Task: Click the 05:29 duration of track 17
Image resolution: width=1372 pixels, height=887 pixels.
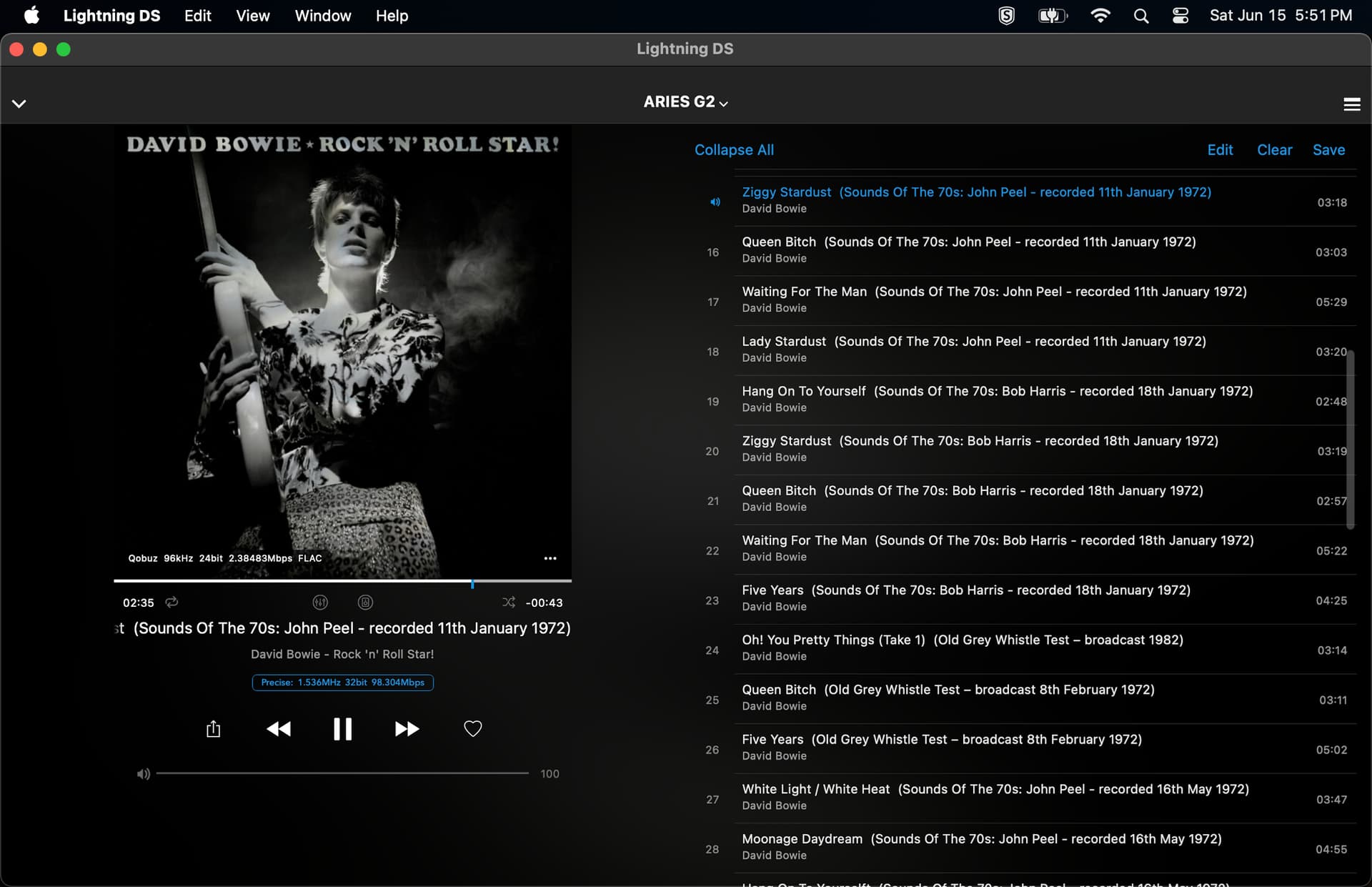Action: pyautogui.click(x=1331, y=302)
